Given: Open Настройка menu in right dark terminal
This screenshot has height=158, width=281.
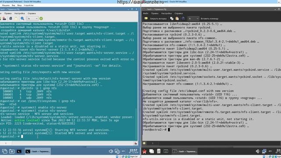Looking at the screenshot, I should pyautogui.click(x=166, y=14).
